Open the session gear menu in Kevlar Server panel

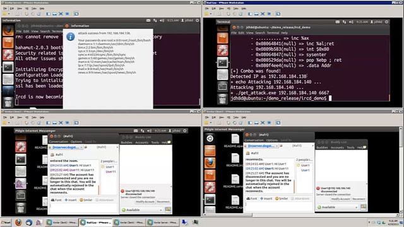(x=198, y=20)
